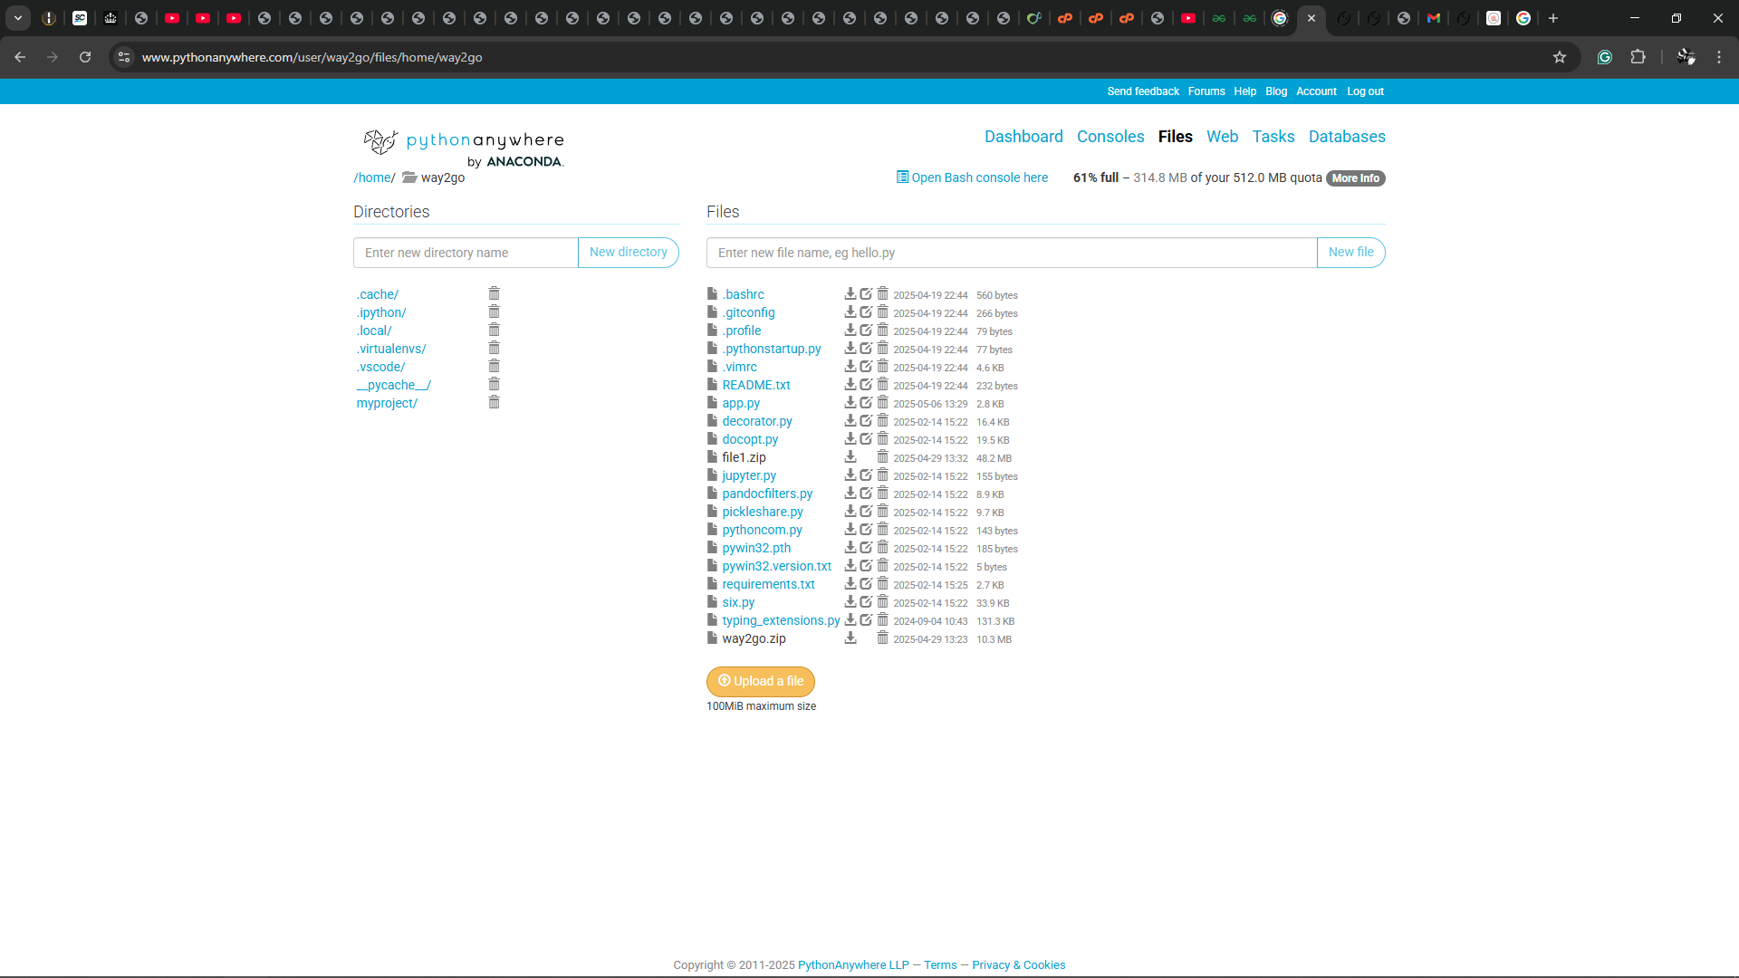The image size is (1739, 978).
Task: Edit the requirements.txt file
Action: (866, 584)
